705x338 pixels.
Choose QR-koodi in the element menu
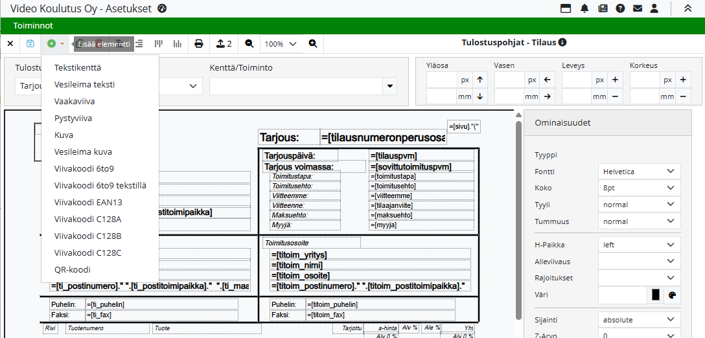(73, 270)
